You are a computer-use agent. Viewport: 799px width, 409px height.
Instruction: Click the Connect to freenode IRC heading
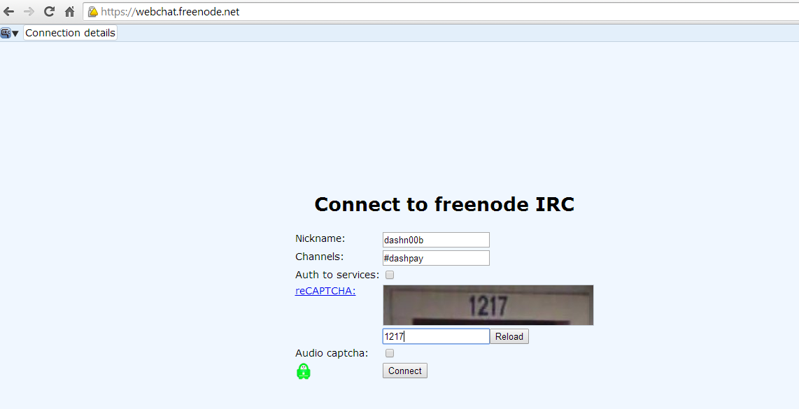tap(444, 204)
